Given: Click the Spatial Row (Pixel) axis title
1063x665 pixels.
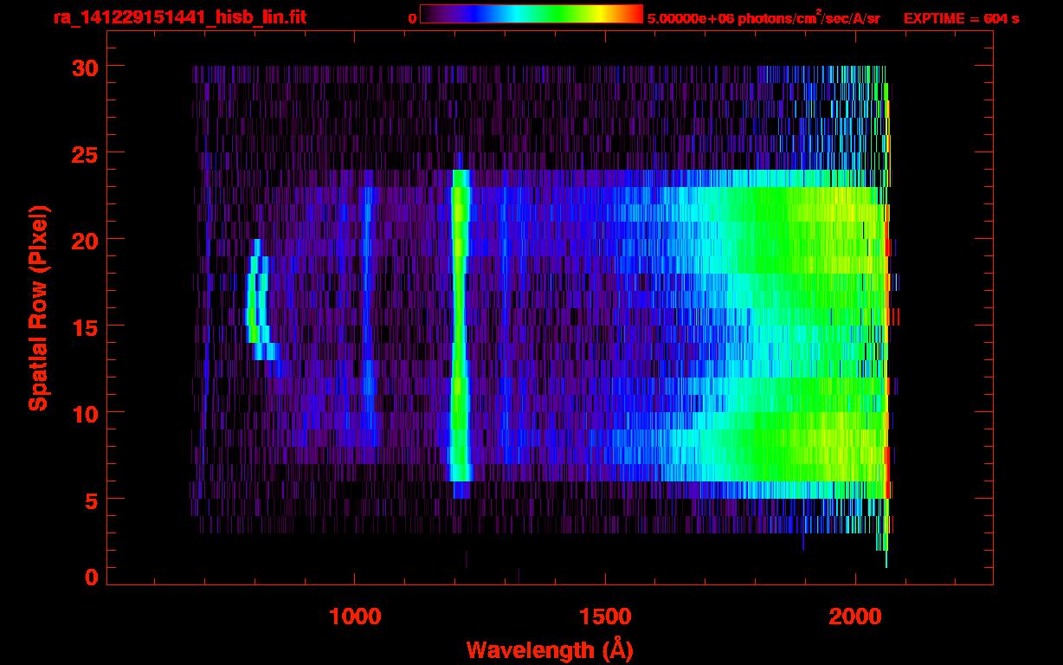Looking at the screenshot, I should click(x=38, y=308).
